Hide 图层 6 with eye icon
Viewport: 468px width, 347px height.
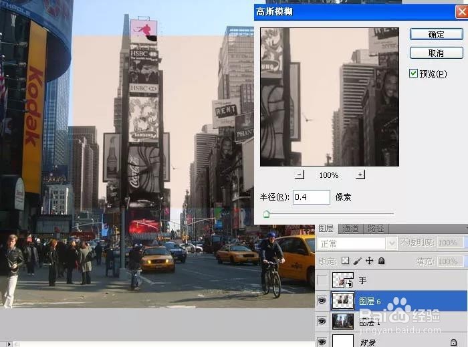click(x=322, y=301)
